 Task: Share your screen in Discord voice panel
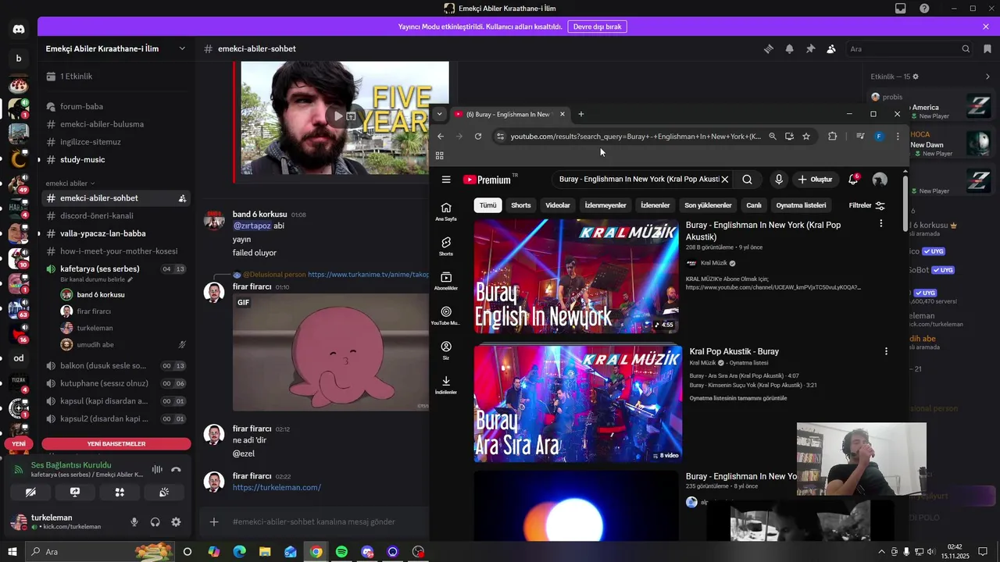[75, 493]
